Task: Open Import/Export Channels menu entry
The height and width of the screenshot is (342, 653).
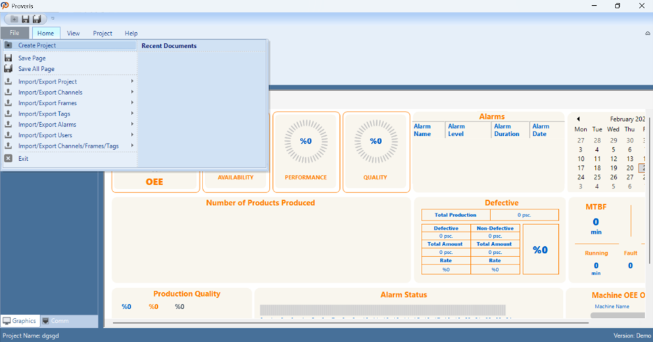Action: click(70, 93)
